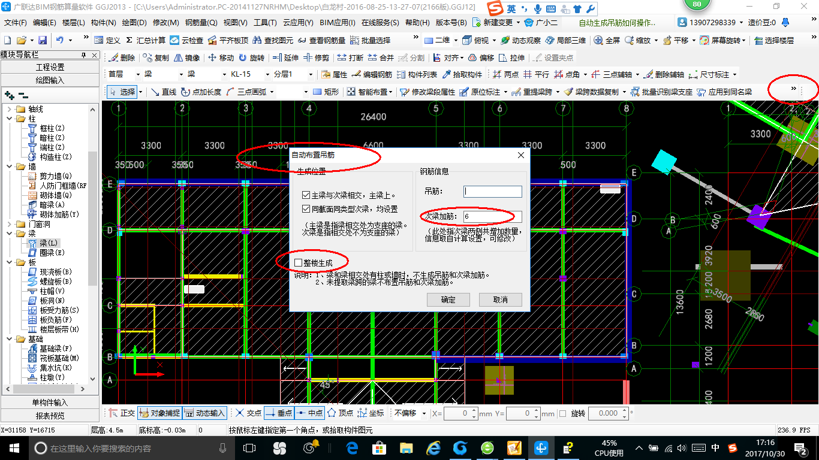The height and width of the screenshot is (460, 819).
Task: Click the 合并 merge tool
Action: point(381,57)
